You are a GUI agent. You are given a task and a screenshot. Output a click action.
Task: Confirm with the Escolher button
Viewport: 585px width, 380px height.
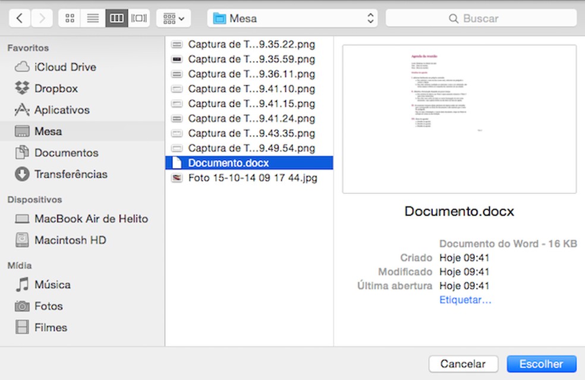point(541,364)
